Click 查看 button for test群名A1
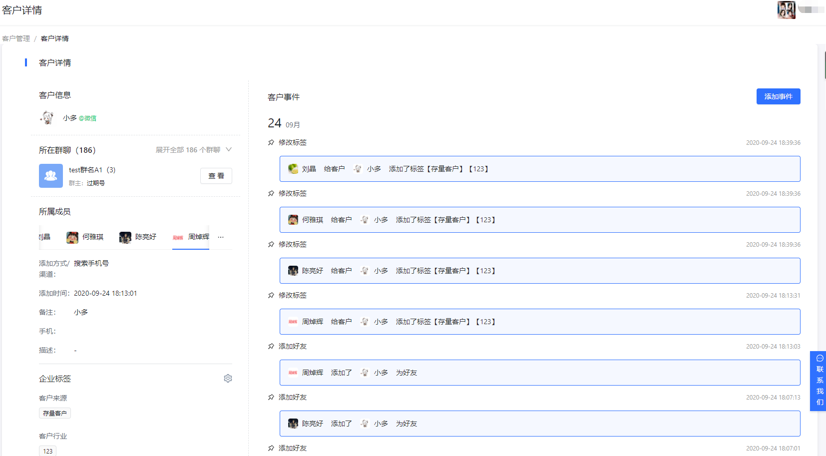 coord(216,176)
